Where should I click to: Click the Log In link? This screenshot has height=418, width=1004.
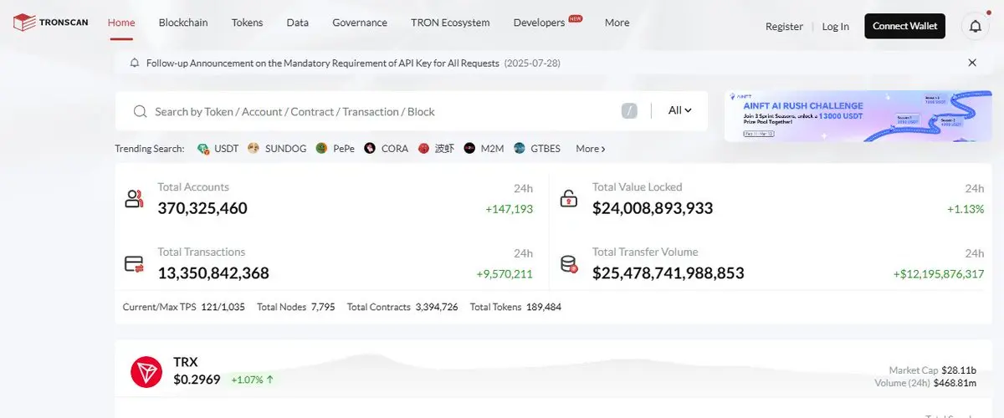pyautogui.click(x=835, y=27)
